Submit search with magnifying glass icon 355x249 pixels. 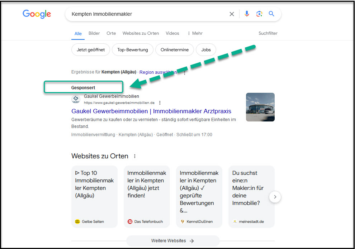pos(271,14)
